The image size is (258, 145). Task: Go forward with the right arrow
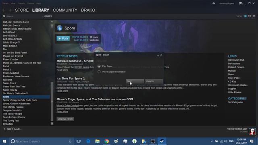pos(10,10)
